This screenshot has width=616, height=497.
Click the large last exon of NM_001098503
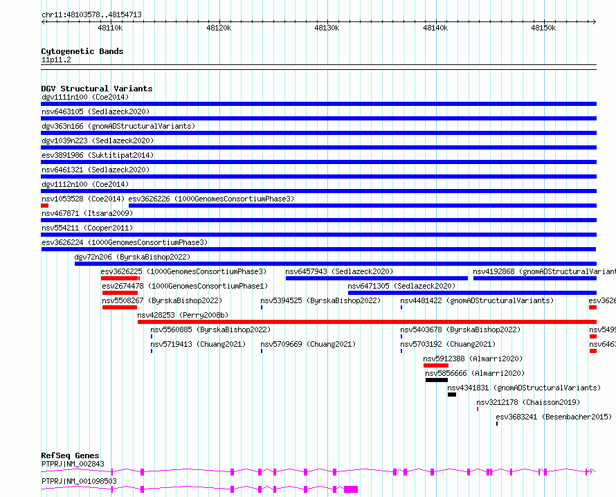coord(351,489)
